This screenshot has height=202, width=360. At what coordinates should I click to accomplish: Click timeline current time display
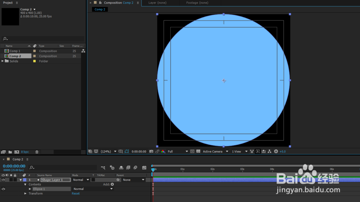click(14, 166)
